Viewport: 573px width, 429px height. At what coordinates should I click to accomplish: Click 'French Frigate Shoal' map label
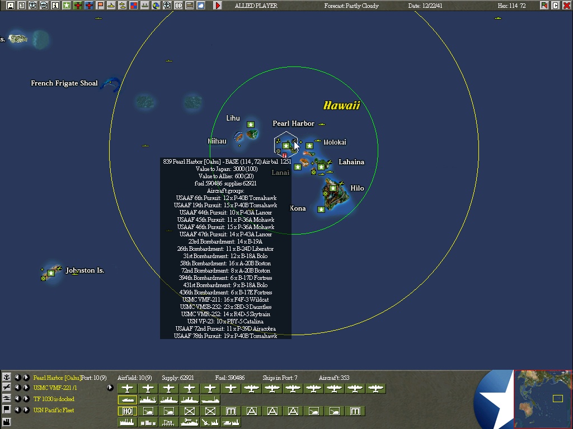[x=64, y=83]
